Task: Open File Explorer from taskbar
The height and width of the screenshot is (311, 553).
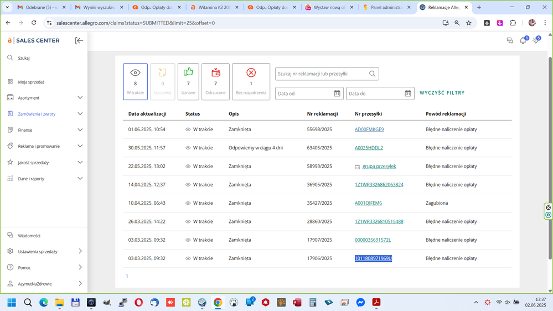Action: point(60,303)
